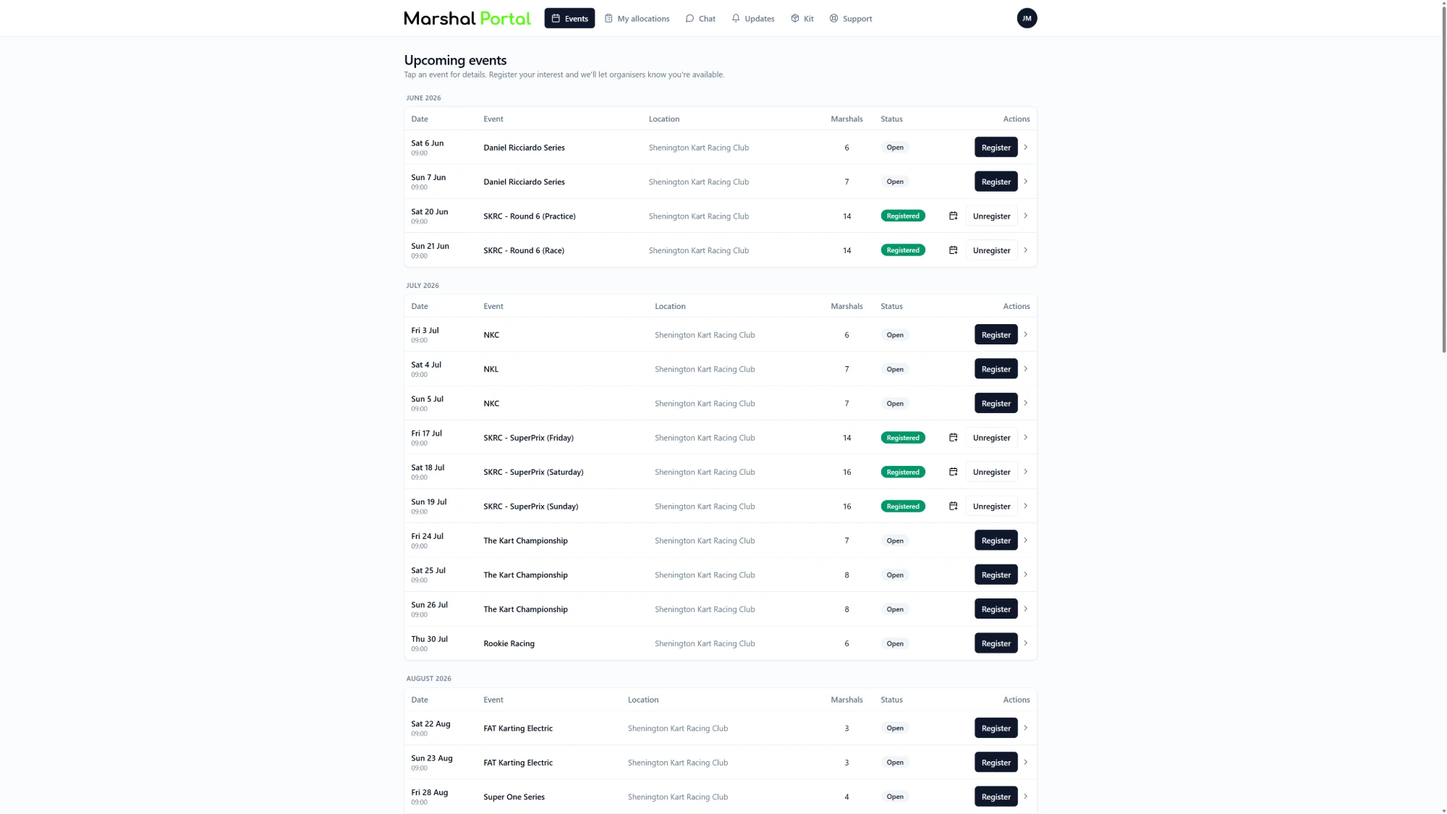Open the Support tab
The height and width of the screenshot is (814, 1447).
coord(850,18)
